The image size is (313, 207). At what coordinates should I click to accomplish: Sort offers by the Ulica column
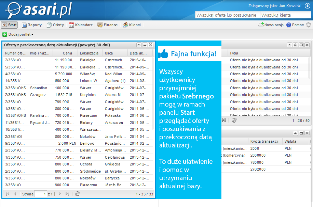pos(115,53)
